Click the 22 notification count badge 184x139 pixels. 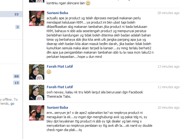tap(17, 14)
